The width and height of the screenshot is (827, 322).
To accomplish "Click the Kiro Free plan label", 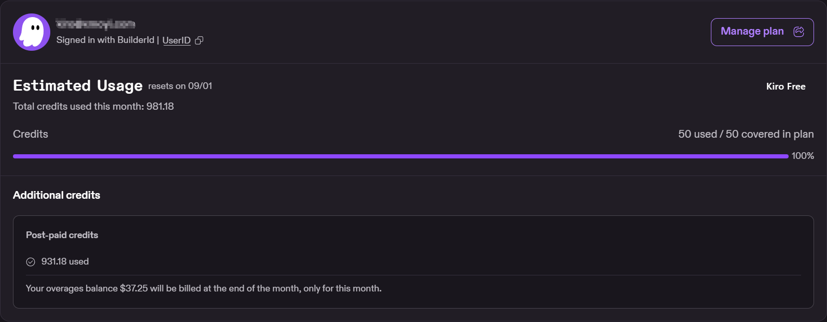I will pyautogui.click(x=786, y=86).
